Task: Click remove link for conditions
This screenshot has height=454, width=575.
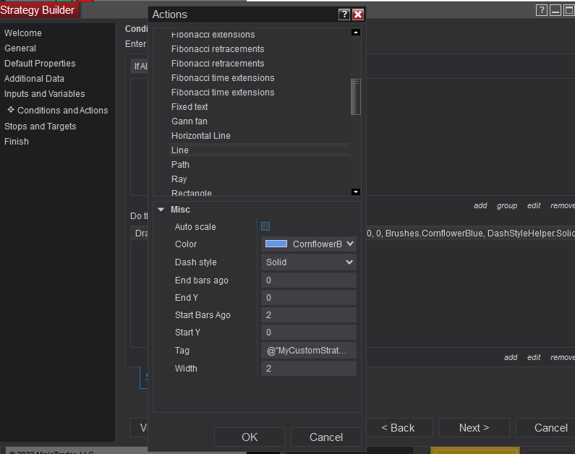Action: coord(563,205)
